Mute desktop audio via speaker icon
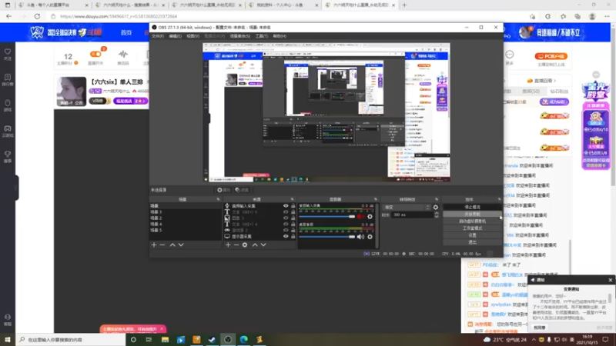Image resolution: width=616 pixels, height=346 pixels. 360,237
